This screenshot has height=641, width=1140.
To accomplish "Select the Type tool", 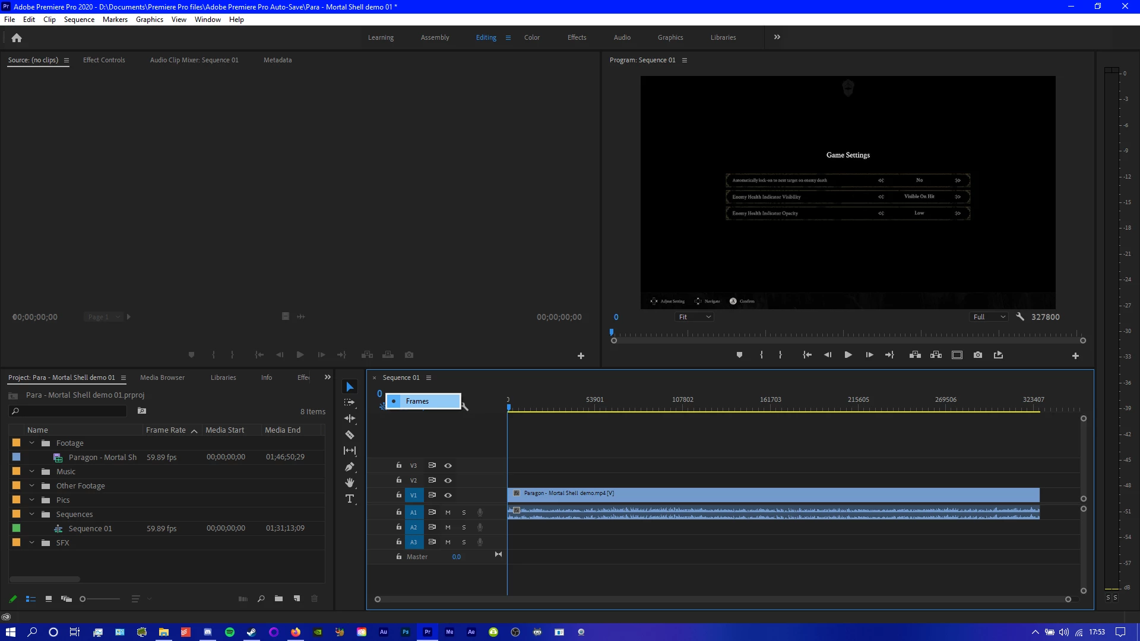I will (x=350, y=499).
